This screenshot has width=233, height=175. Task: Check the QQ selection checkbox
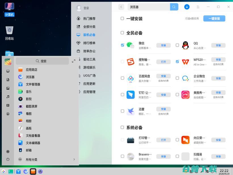pyautogui.click(x=177, y=45)
